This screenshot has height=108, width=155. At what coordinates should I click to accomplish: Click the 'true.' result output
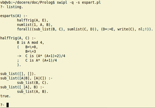5,96
